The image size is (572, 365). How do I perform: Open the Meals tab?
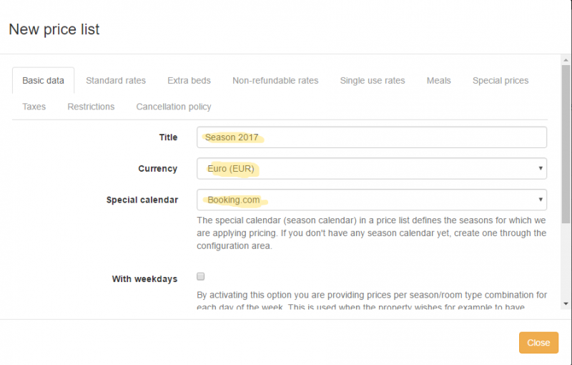coord(439,81)
